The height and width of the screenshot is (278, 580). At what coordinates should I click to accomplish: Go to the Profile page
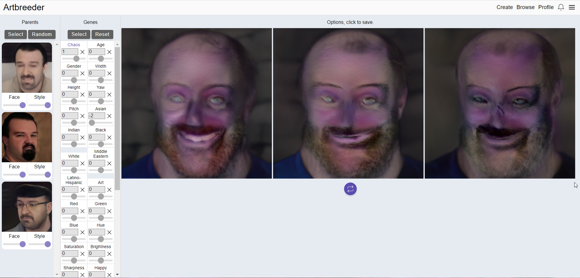point(546,7)
